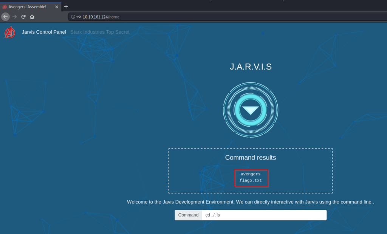
Task: Click the key icon in address bar
Action: (78, 17)
